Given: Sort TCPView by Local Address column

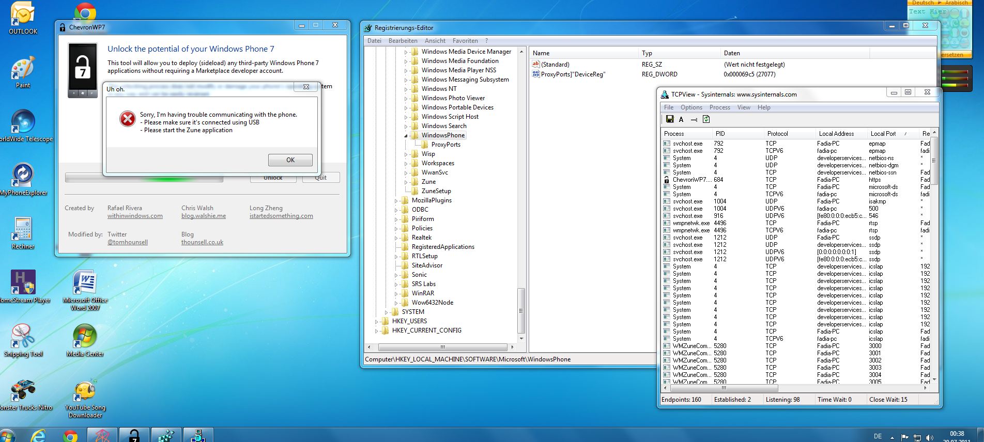Looking at the screenshot, I should coord(841,134).
